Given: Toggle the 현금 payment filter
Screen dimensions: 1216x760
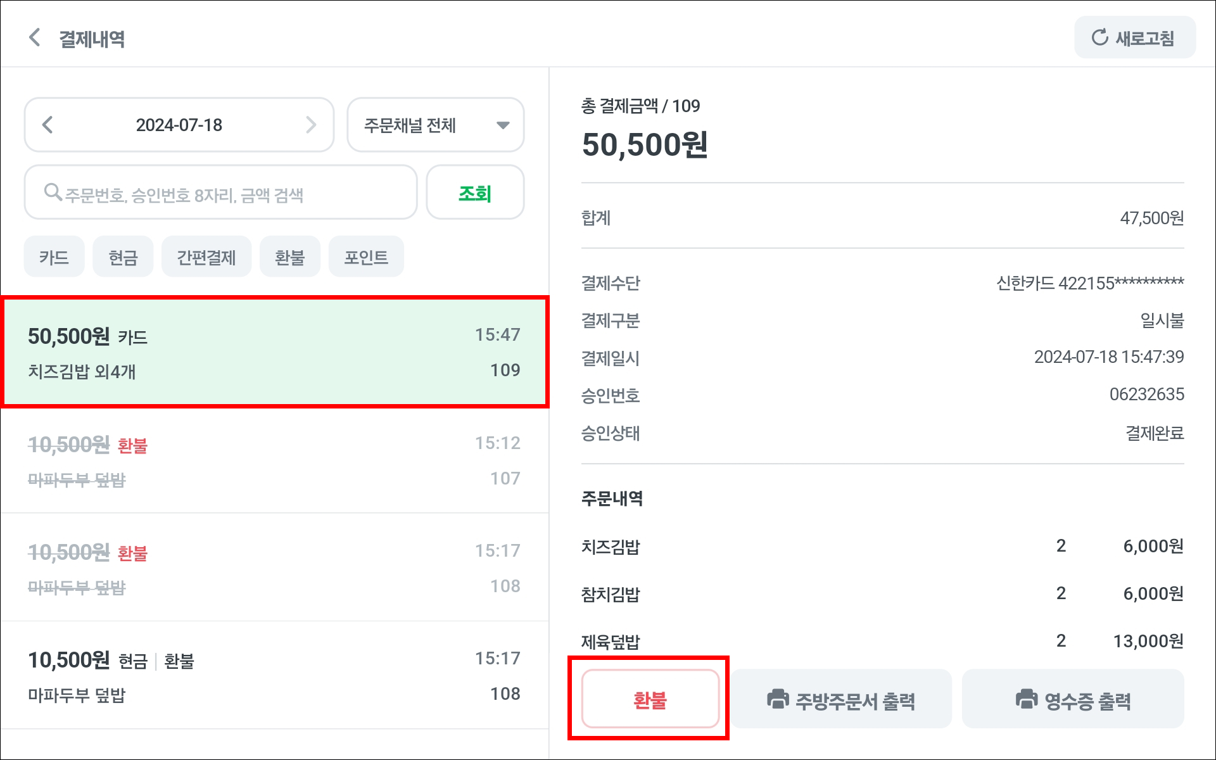Looking at the screenshot, I should [x=123, y=256].
